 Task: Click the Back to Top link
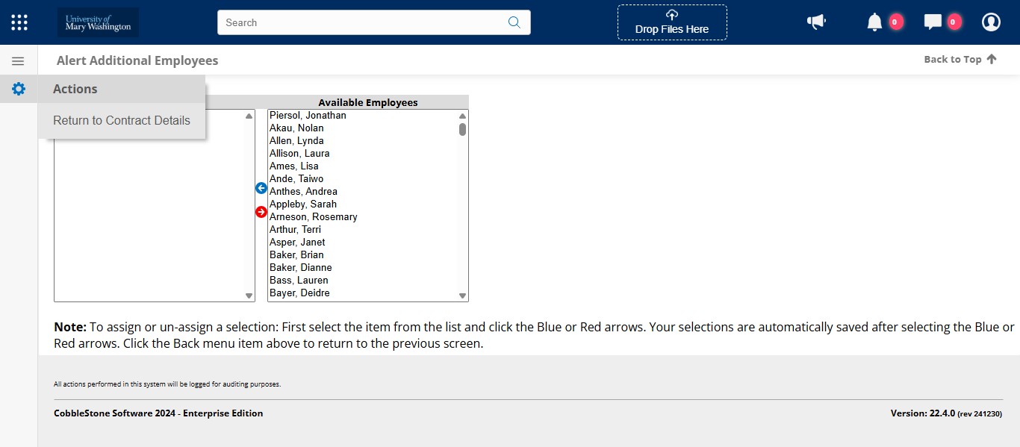pos(960,59)
